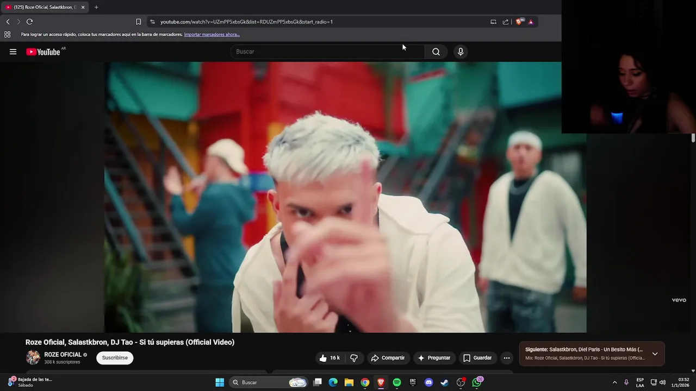The height and width of the screenshot is (391, 696).
Task: Open Epic Games Launcher taskbar icon
Action: (413, 382)
